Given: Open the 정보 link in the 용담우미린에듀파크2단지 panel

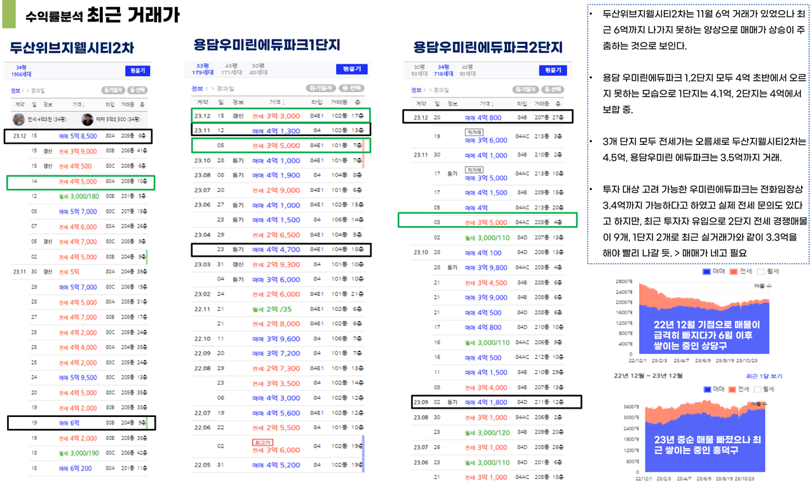Looking at the screenshot, I should point(416,90).
